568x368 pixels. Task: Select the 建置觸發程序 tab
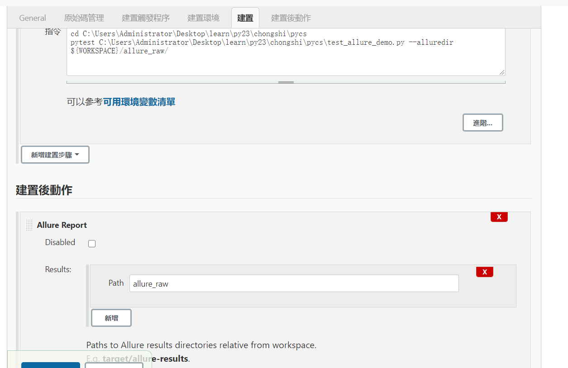(x=146, y=18)
